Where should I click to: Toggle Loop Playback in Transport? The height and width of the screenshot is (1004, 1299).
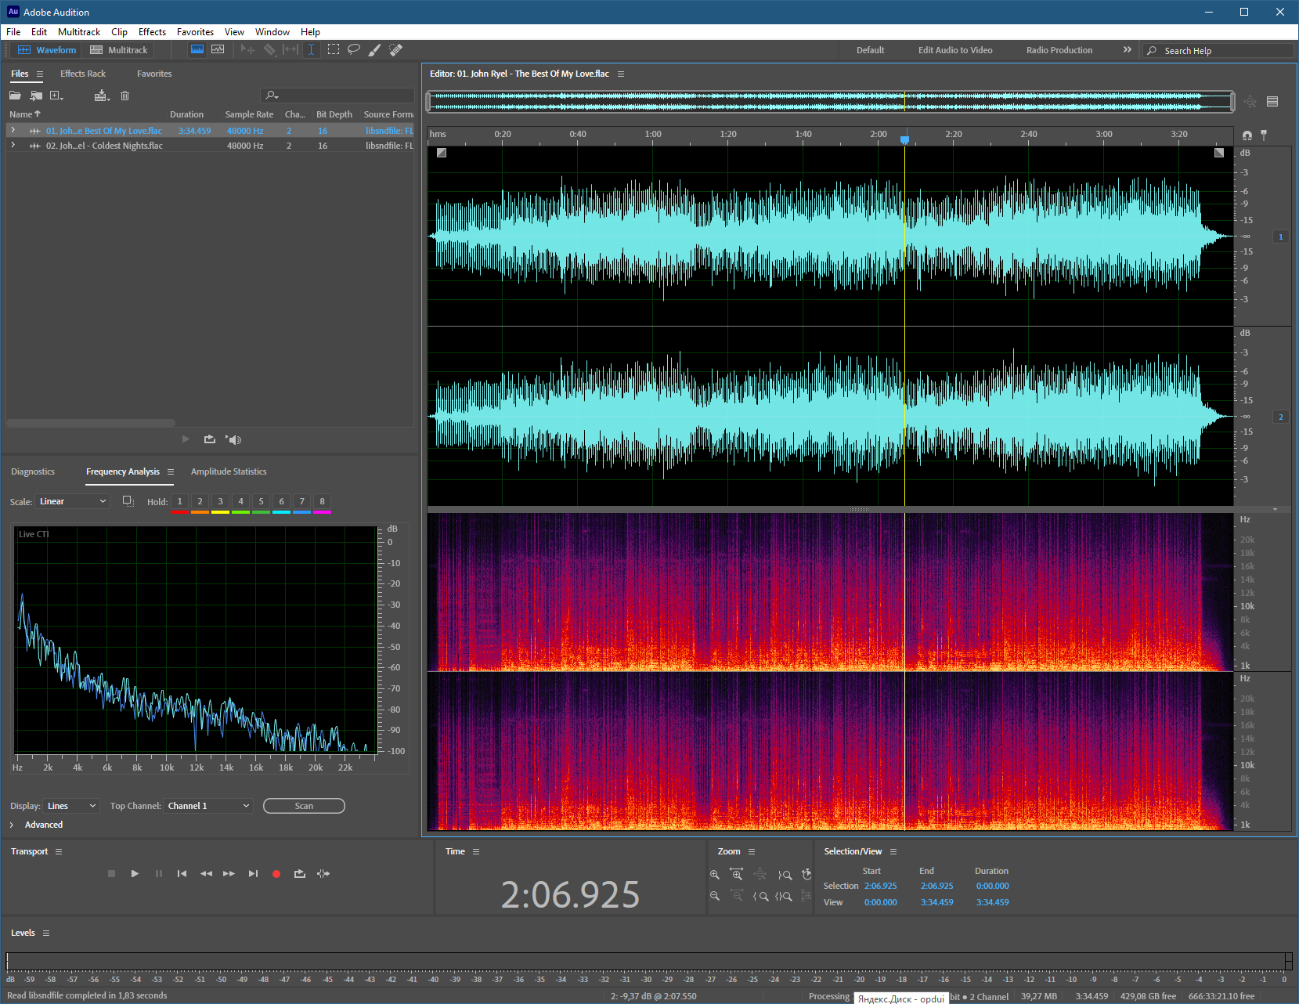click(300, 874)
